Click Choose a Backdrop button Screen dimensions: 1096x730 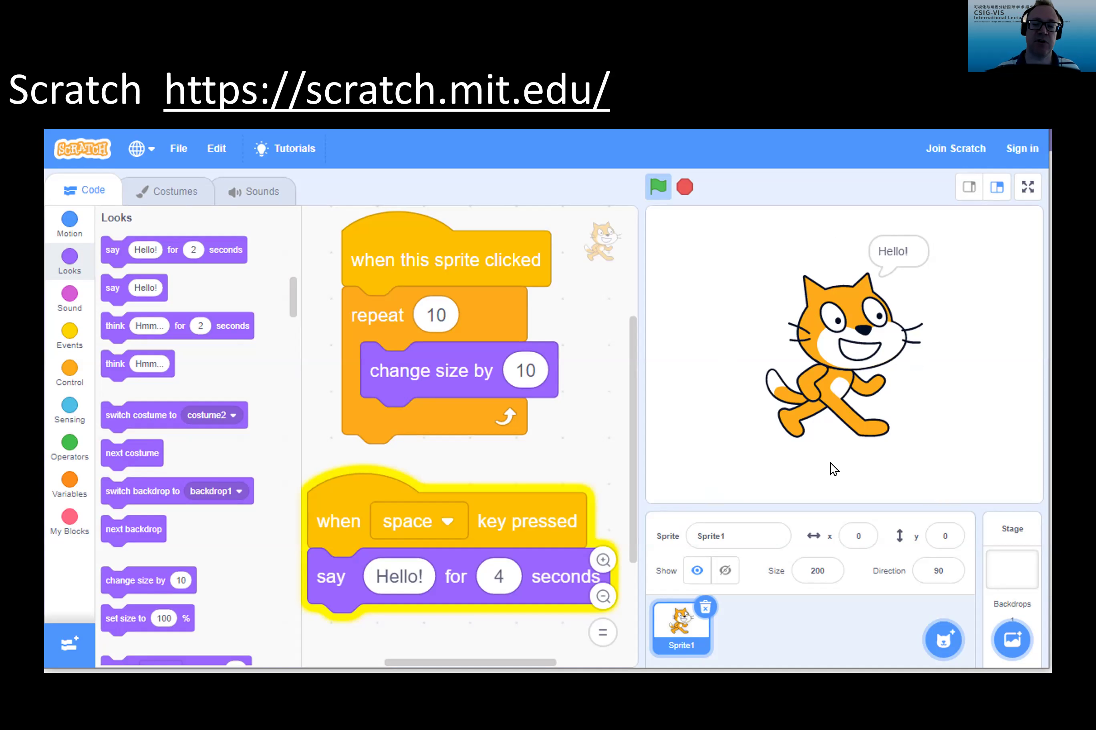[x=1012, y=640]
